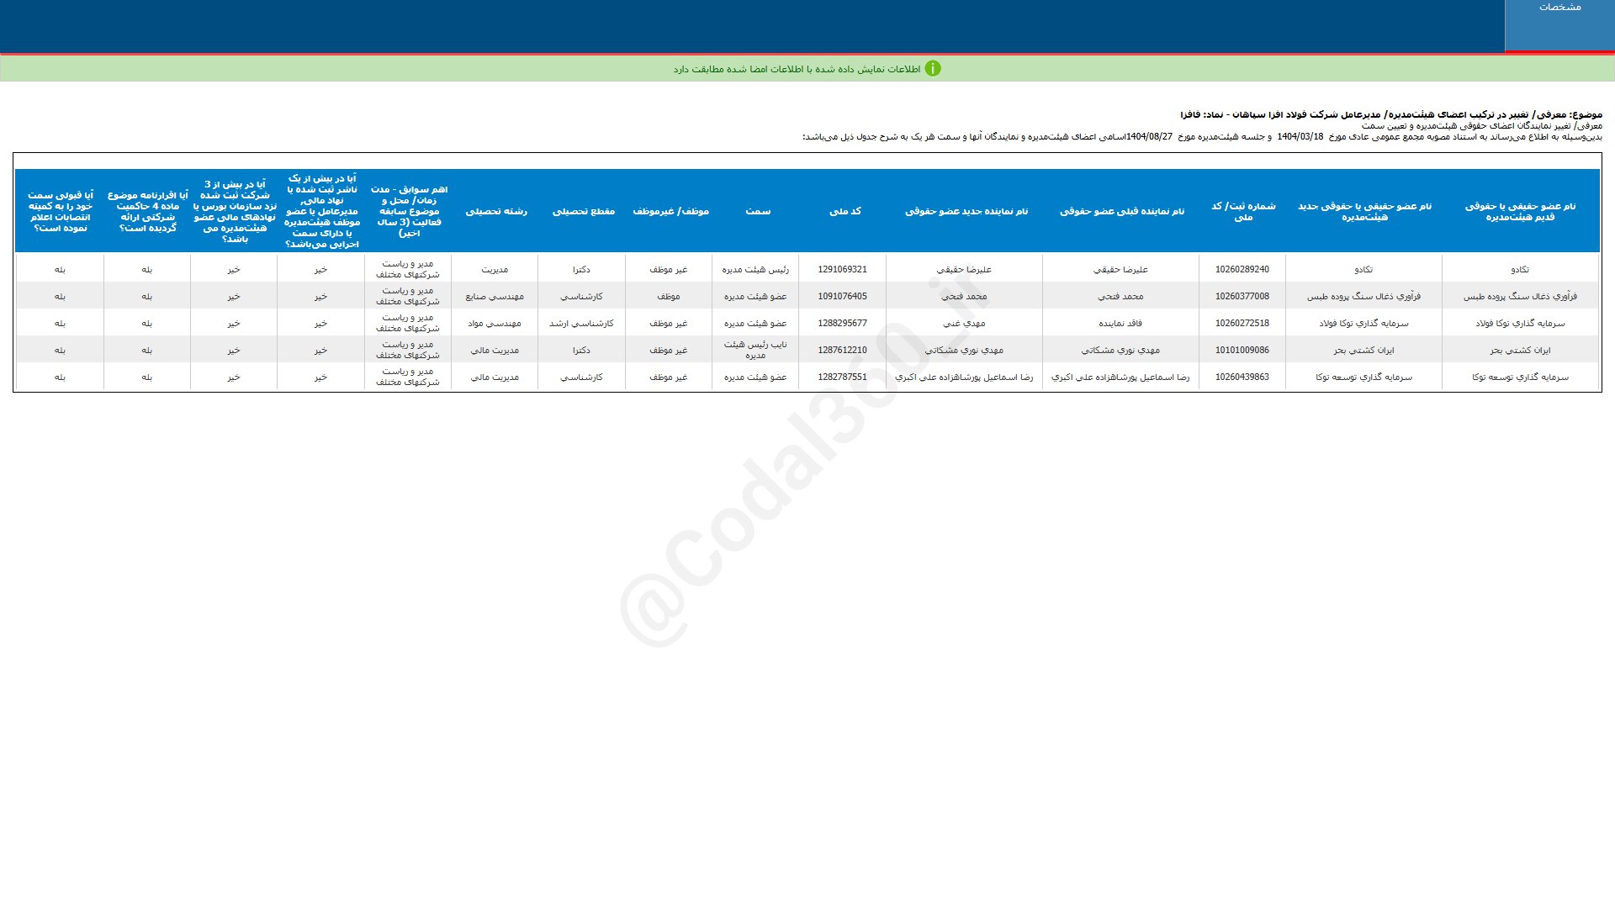Click the 'مقطع تحصیلی' column header
Screen dimensions: 1615x908
click(583, 211)
